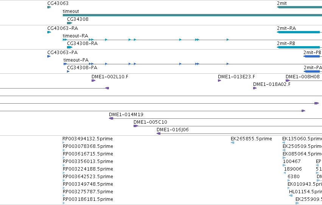Select the 2mit-RA transcript bar
The height and width of the screenshot is (205, 322).
coord(299,32)
